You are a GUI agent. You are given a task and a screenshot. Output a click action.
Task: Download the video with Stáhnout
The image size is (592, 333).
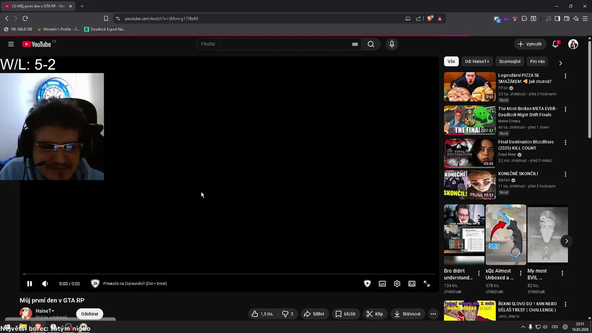point(407,314)
